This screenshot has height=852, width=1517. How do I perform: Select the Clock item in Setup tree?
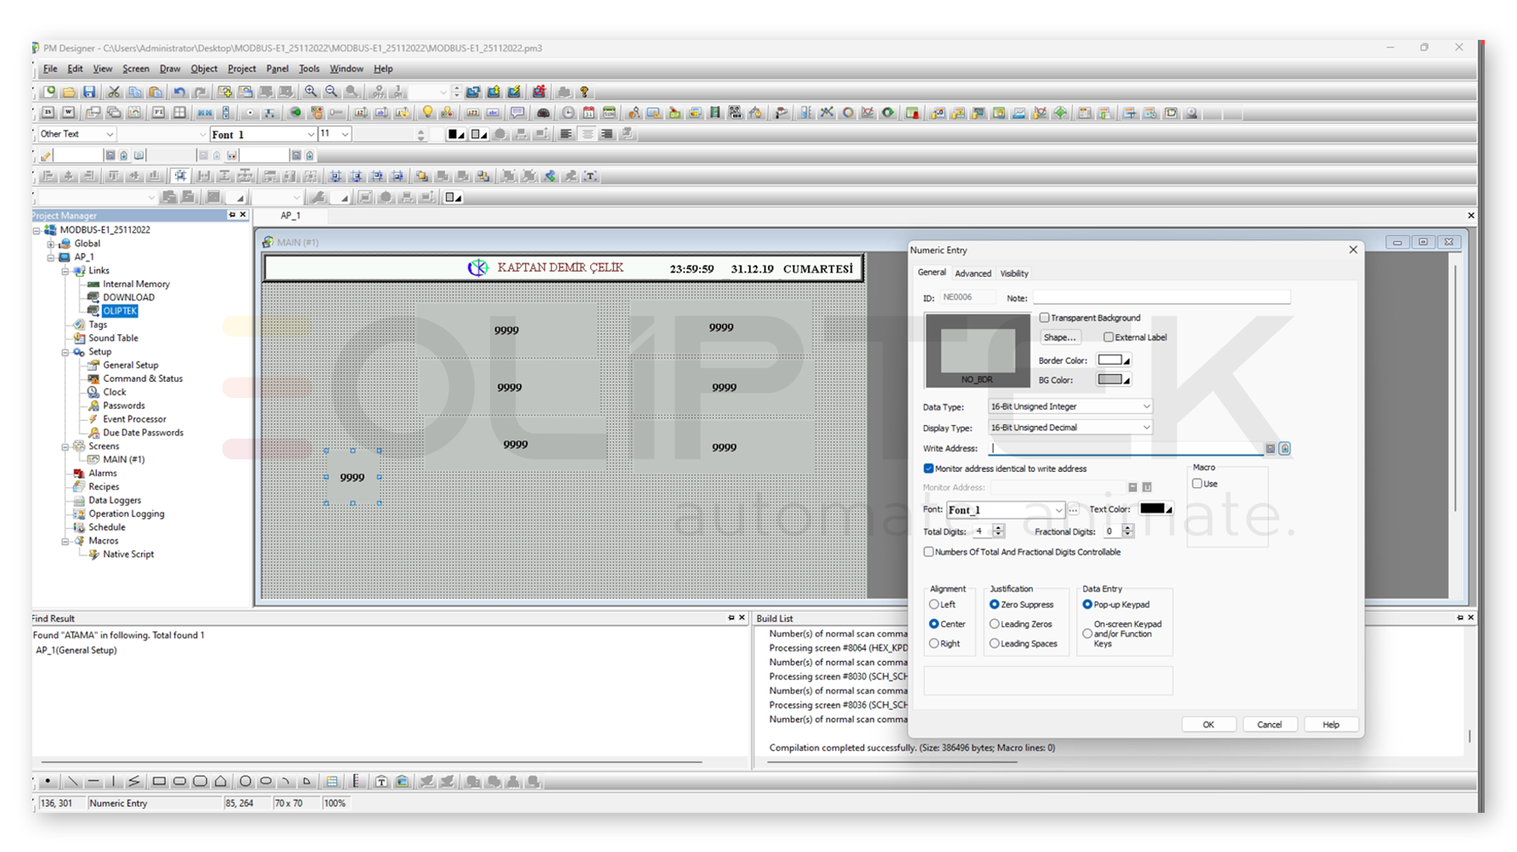(114, 392)
